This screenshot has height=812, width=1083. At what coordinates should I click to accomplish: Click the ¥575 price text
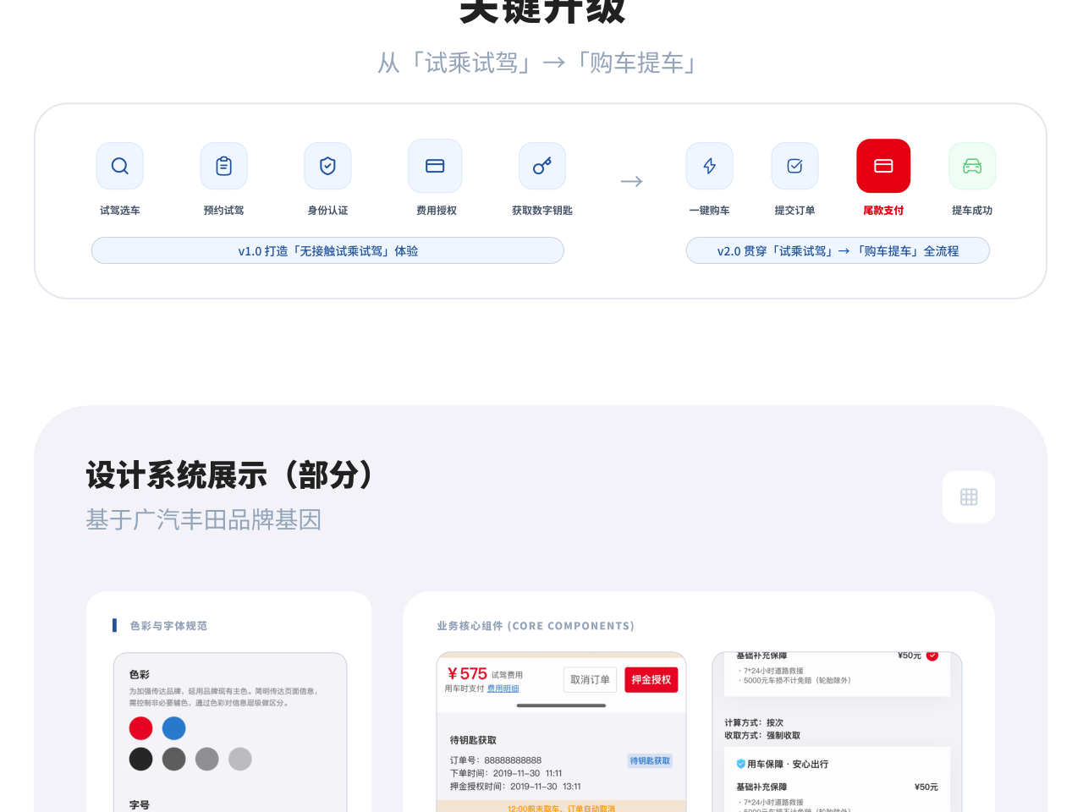tap(467, 674)
